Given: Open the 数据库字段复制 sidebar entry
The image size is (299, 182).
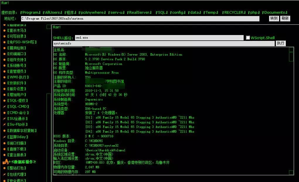Looking at the screenshot, I should point(22,131).
